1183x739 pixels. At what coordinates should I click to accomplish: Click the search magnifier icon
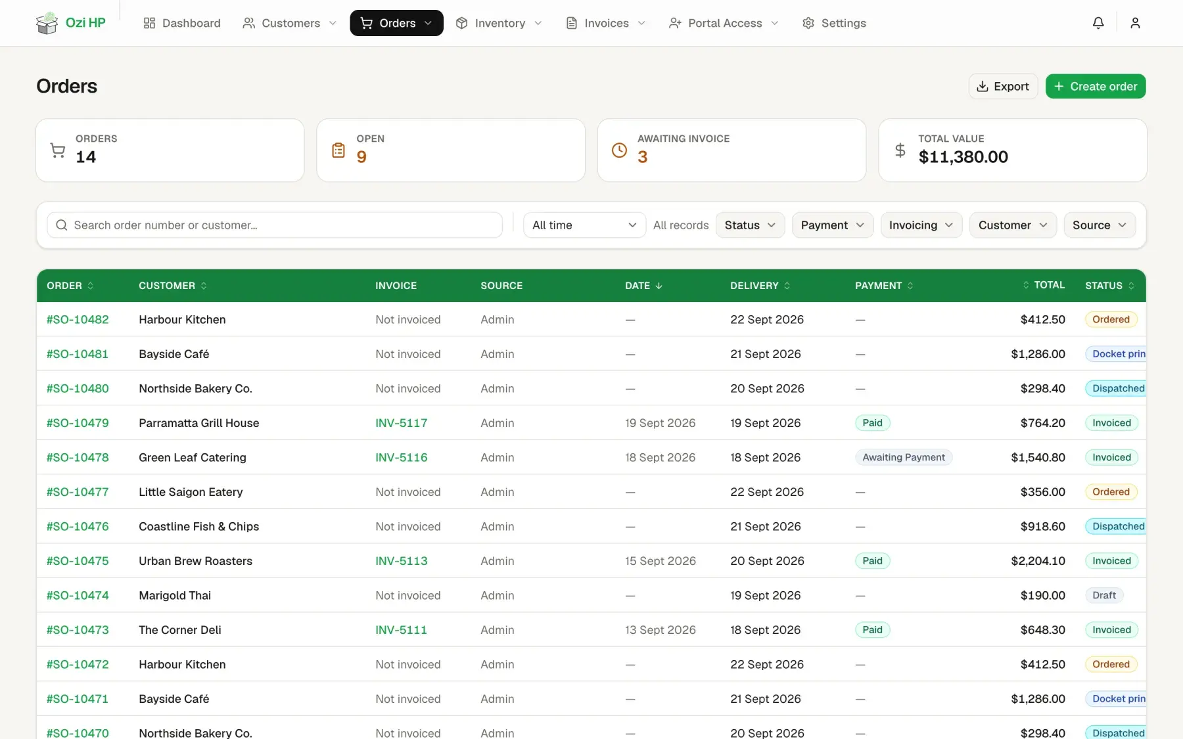click(62, 225)
